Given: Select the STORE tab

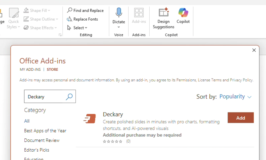Looking at the screenshot, I should pyautogui.click(x=52, y=70).
